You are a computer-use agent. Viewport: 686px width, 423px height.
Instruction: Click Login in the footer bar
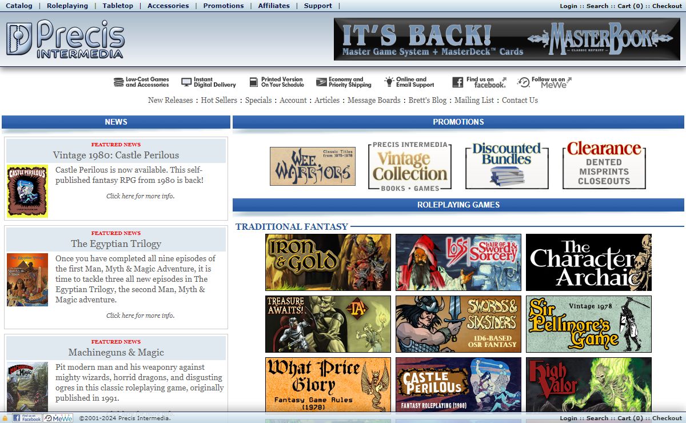tap(568, 418)
